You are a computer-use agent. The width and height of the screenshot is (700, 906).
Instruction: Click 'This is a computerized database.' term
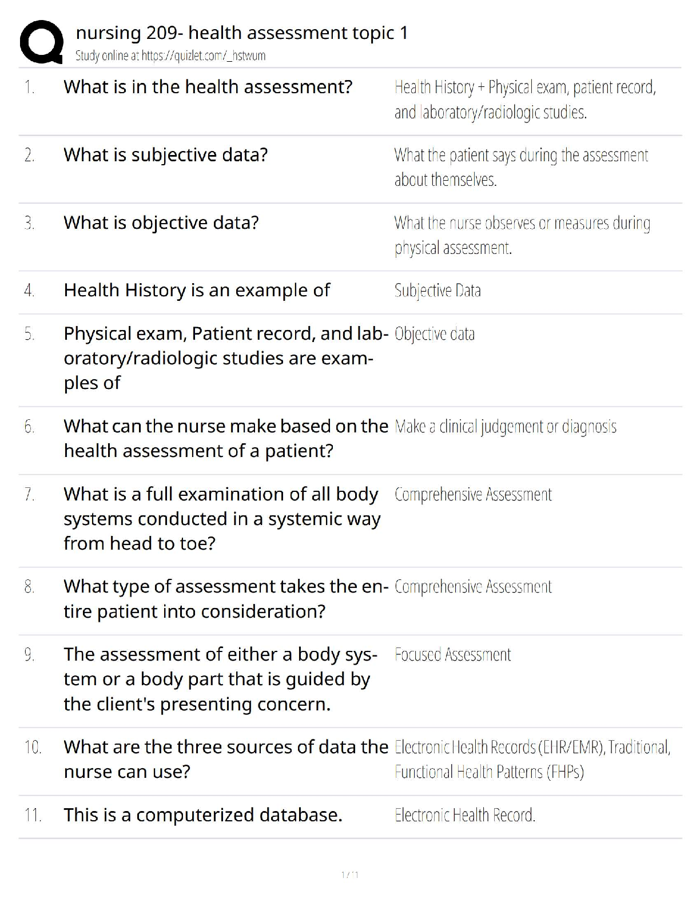(x=203, y=815)
